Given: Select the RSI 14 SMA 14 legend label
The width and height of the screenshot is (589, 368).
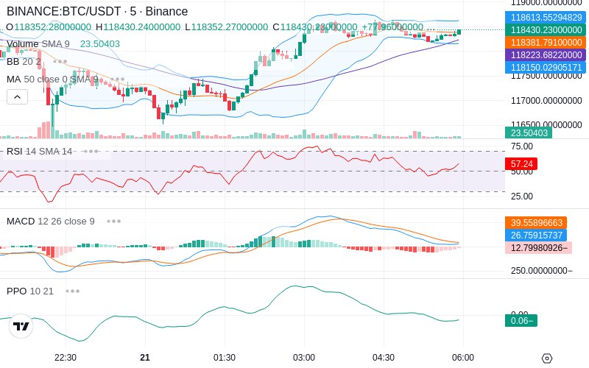Looking at the screenshot, I should click(40, 152).
